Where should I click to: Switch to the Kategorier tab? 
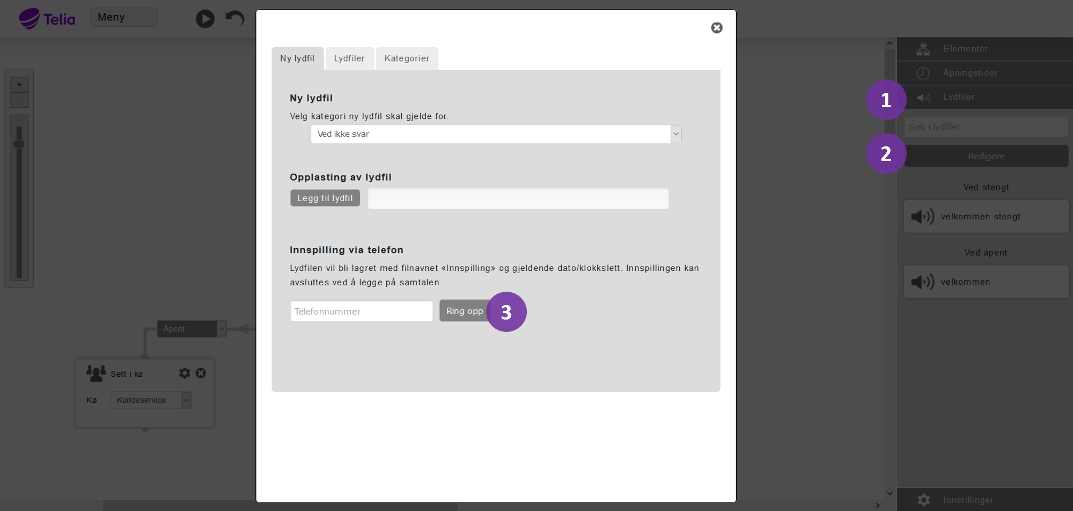tap(407, 58)
